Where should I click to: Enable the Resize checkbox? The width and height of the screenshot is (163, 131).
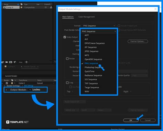click(x=67, y=58)
